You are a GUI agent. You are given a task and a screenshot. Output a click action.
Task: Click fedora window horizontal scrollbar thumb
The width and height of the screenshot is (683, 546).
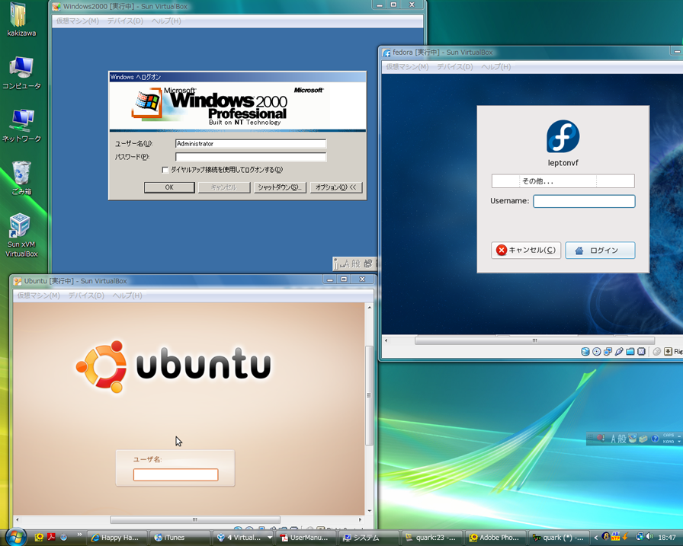point(534,340)
